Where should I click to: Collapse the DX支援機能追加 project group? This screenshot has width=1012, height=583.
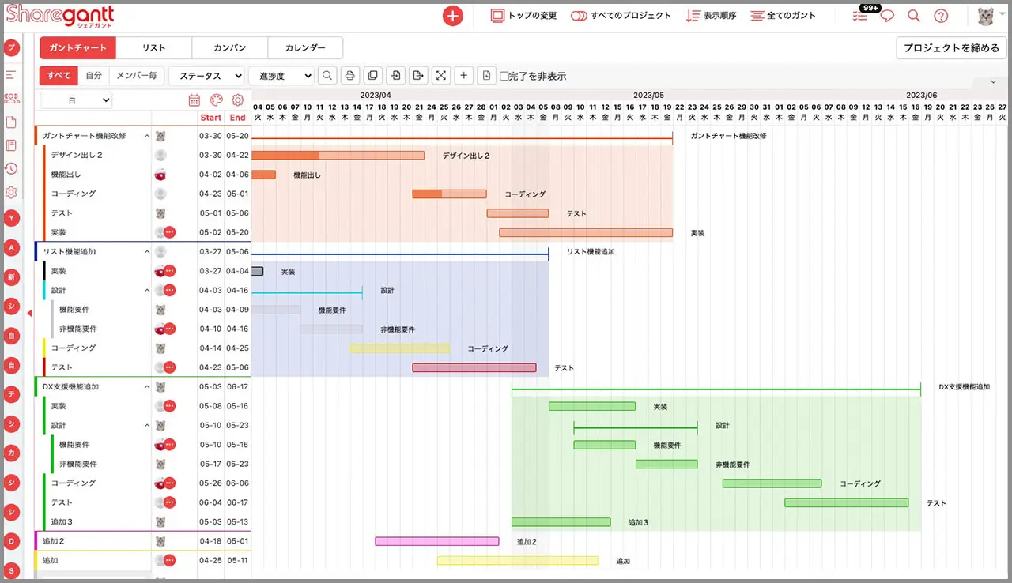tap(147, 387)
